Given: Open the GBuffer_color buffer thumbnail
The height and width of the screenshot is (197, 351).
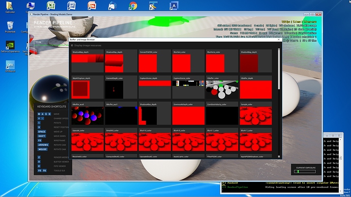Looking at the screenshot, I should coord(222,87).
